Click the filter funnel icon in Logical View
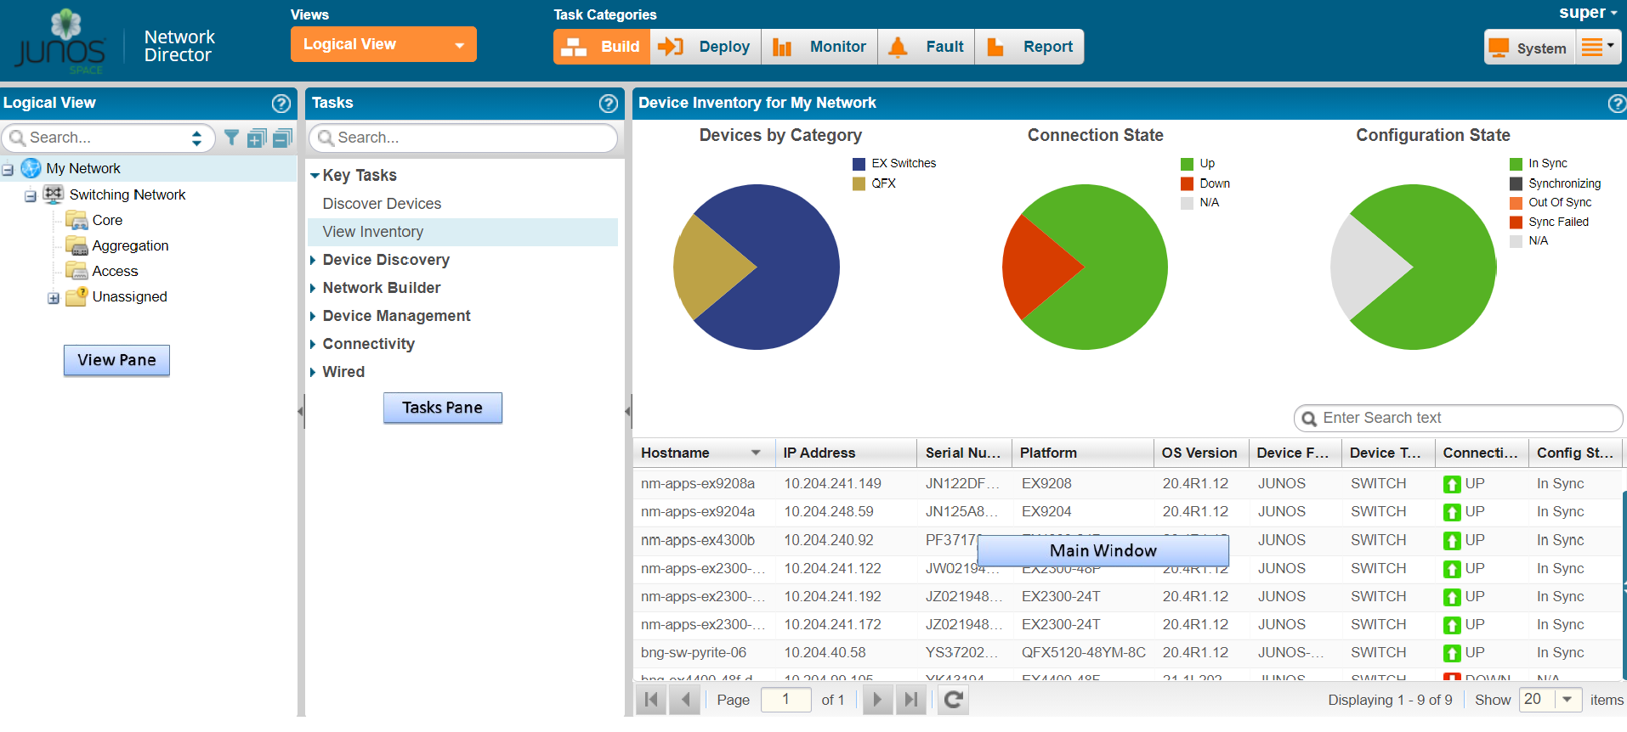The width and height of the screenshot is (1627, 732). click(231, 138)
